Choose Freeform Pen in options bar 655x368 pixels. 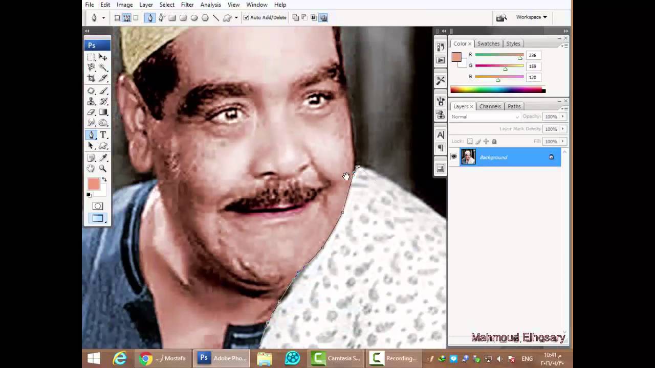click(x=161, y=18)
